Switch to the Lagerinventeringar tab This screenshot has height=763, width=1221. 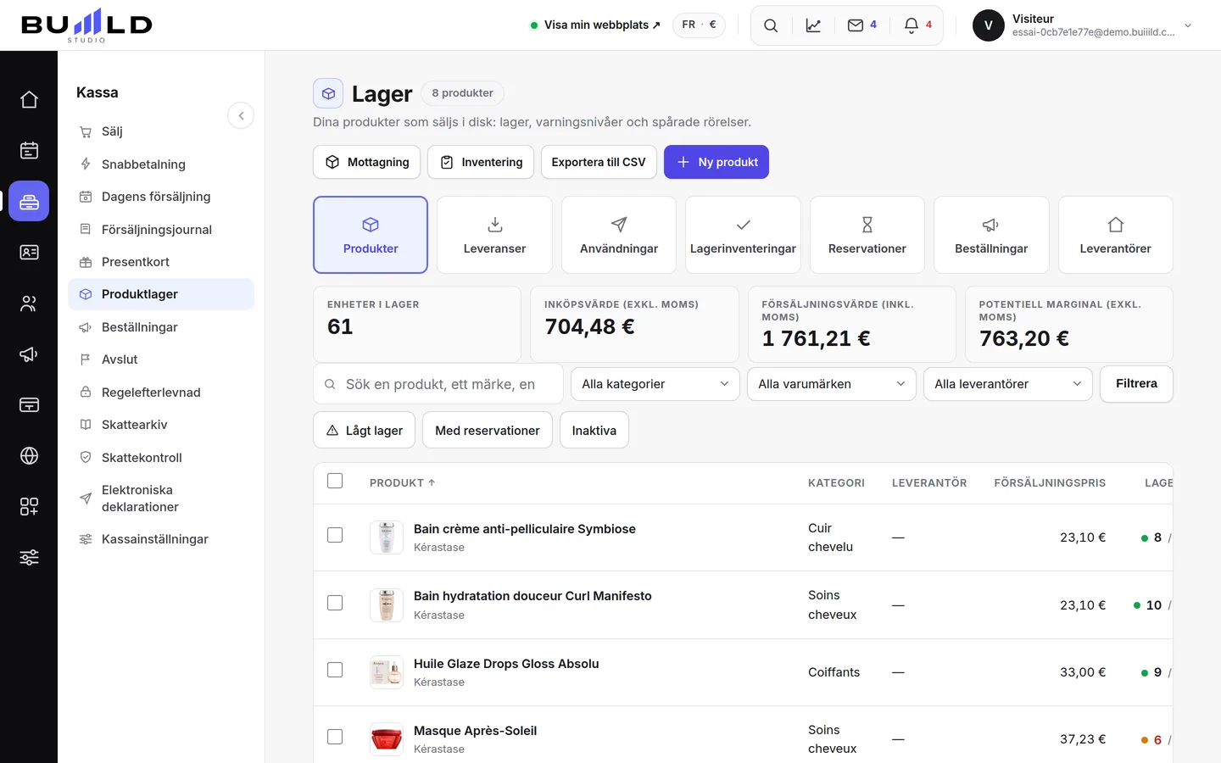[743, 235]
